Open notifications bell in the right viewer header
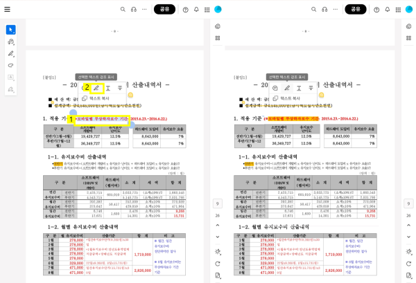 click(388, 10)
